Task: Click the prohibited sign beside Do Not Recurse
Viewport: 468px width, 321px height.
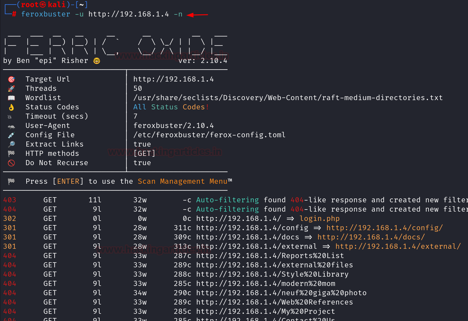Action: point(11,163)
